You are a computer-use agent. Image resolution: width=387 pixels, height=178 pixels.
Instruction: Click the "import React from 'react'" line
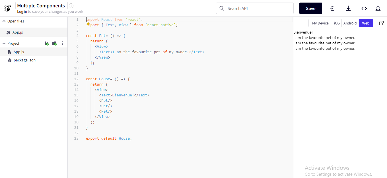[114, 20]
